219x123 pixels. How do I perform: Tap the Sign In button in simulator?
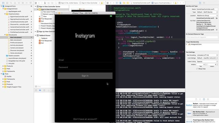pyautogui.click(x=85, y=76)
